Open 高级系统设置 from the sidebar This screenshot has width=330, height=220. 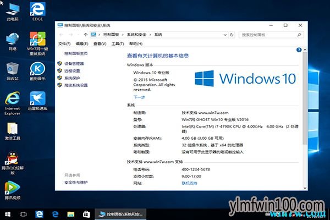pyautogui.click(x=76, y=85)
